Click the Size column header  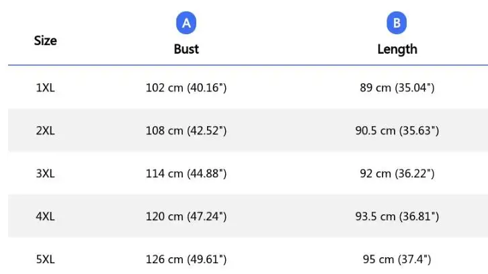45,41
